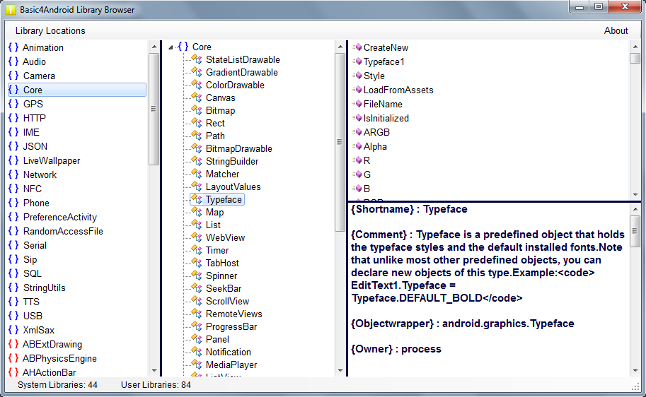Select the JSON library
646x397 pixels.
click(35, 146)
